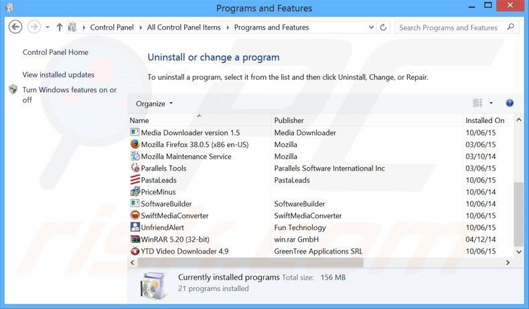Select UnfriendAlert program name
The height and width of the screenshot is (309, 529).
162,227
